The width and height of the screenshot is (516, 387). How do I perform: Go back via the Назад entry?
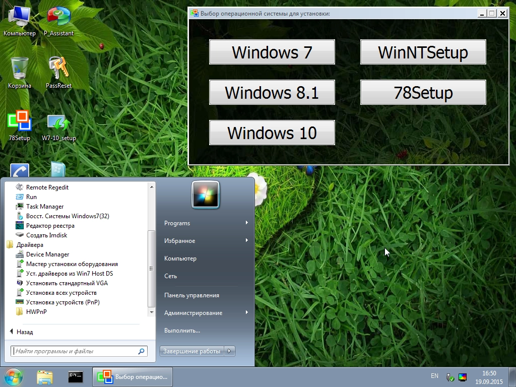(21, 332)
